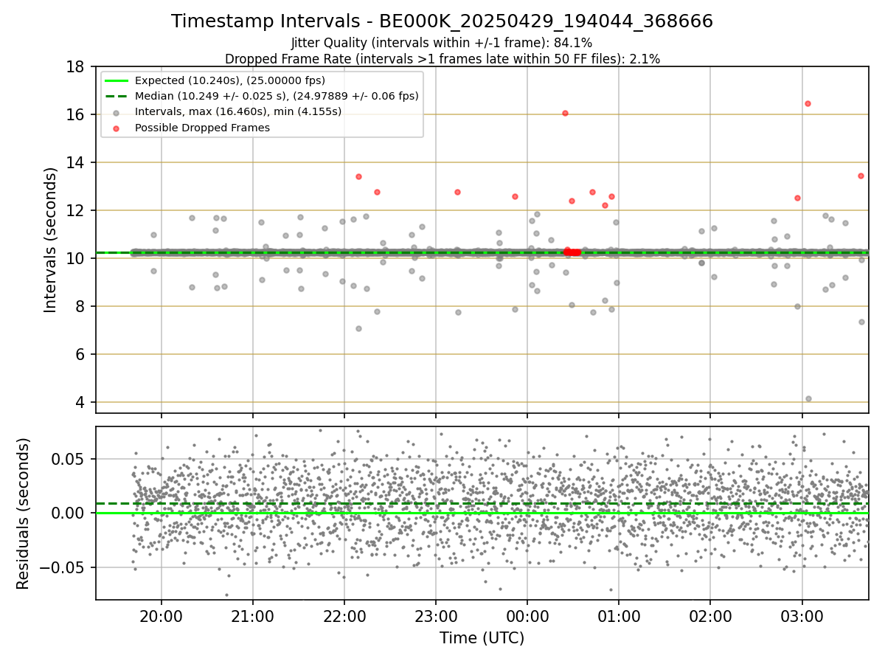The width and height of the screenshot is (885, 664).
Task: Click the red dot marker in the legend
Action: [117, 128]
